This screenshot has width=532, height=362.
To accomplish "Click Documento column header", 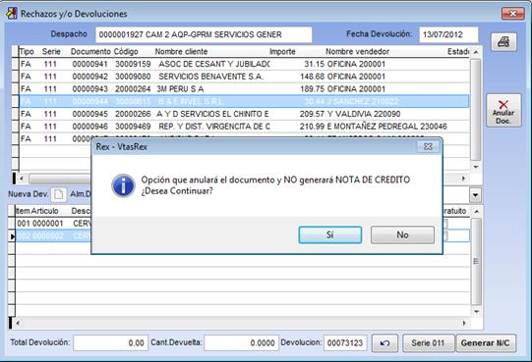I will coord(90,52).
